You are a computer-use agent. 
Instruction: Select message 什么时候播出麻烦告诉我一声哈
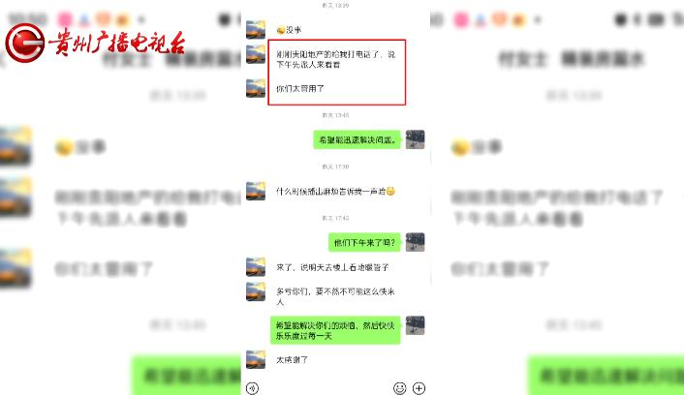pyautogui.click(x=335, y=191)
